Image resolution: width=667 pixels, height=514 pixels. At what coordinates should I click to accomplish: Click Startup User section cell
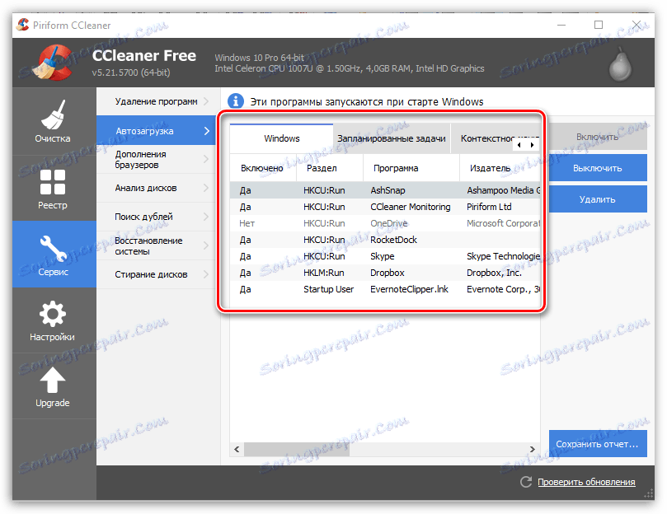pos(328,289)
